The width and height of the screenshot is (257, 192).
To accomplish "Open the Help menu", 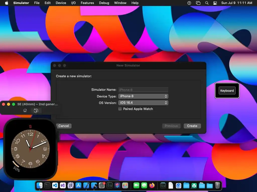I will [135, 3].
